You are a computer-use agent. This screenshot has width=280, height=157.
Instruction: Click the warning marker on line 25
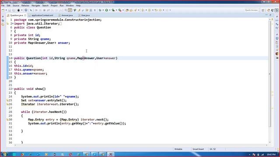[x=7, y=100]
